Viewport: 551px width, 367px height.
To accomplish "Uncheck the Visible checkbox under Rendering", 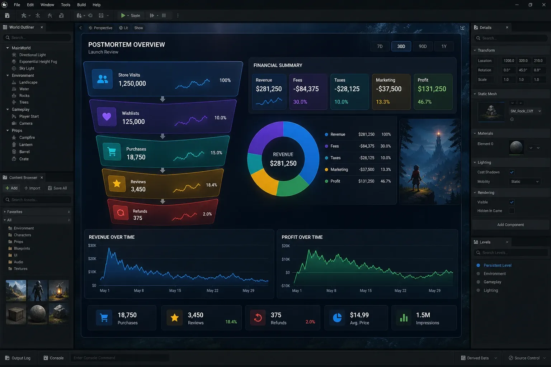I will [x=512, y=202].
